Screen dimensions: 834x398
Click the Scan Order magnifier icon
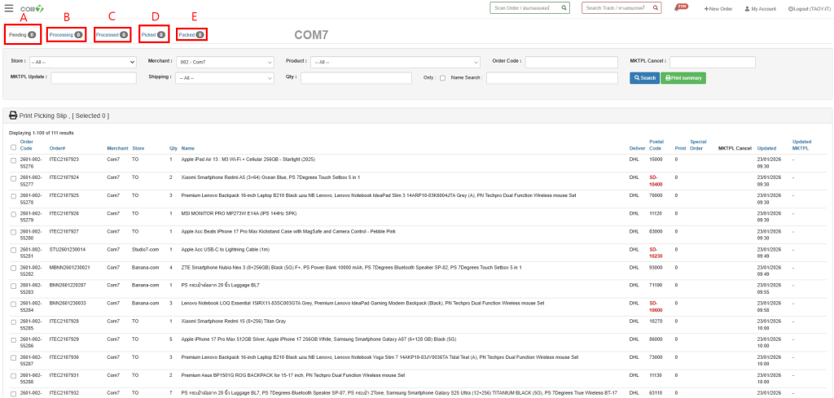564,8
